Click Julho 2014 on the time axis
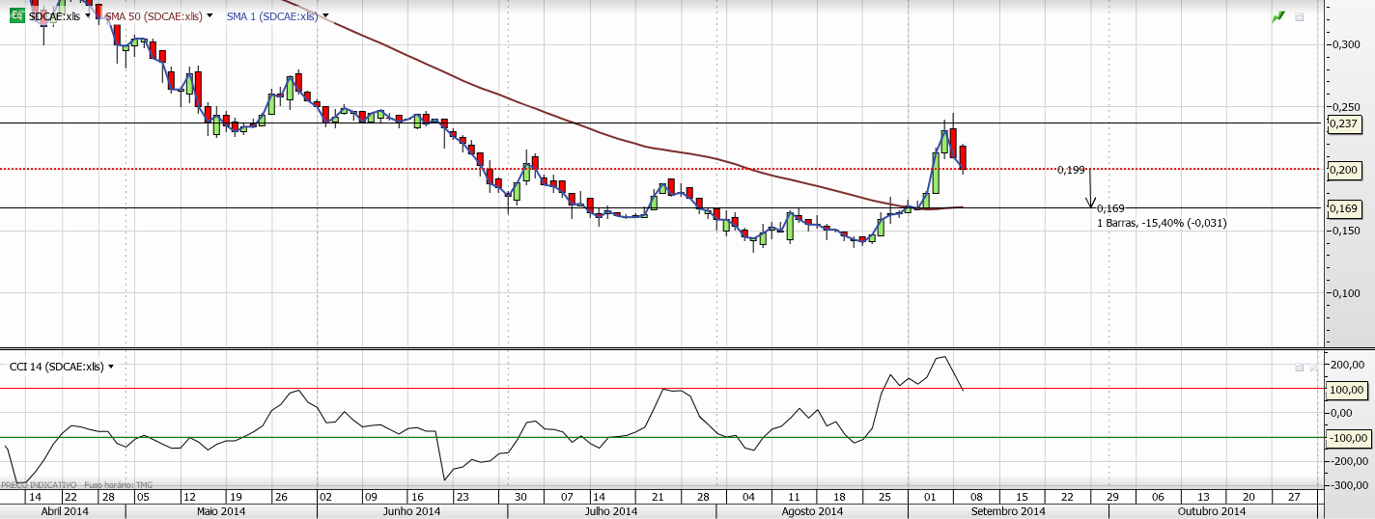Viewport: 1375px width, 519px height. pos(611,511)
